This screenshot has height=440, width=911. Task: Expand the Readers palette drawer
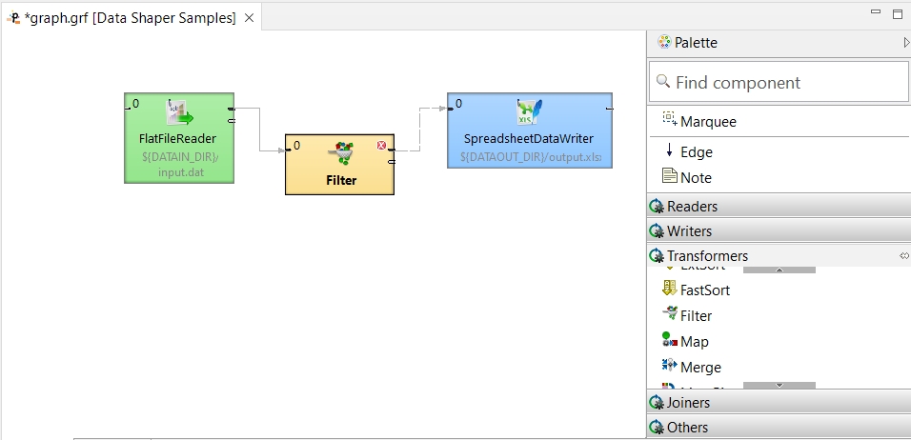[779, 206]
